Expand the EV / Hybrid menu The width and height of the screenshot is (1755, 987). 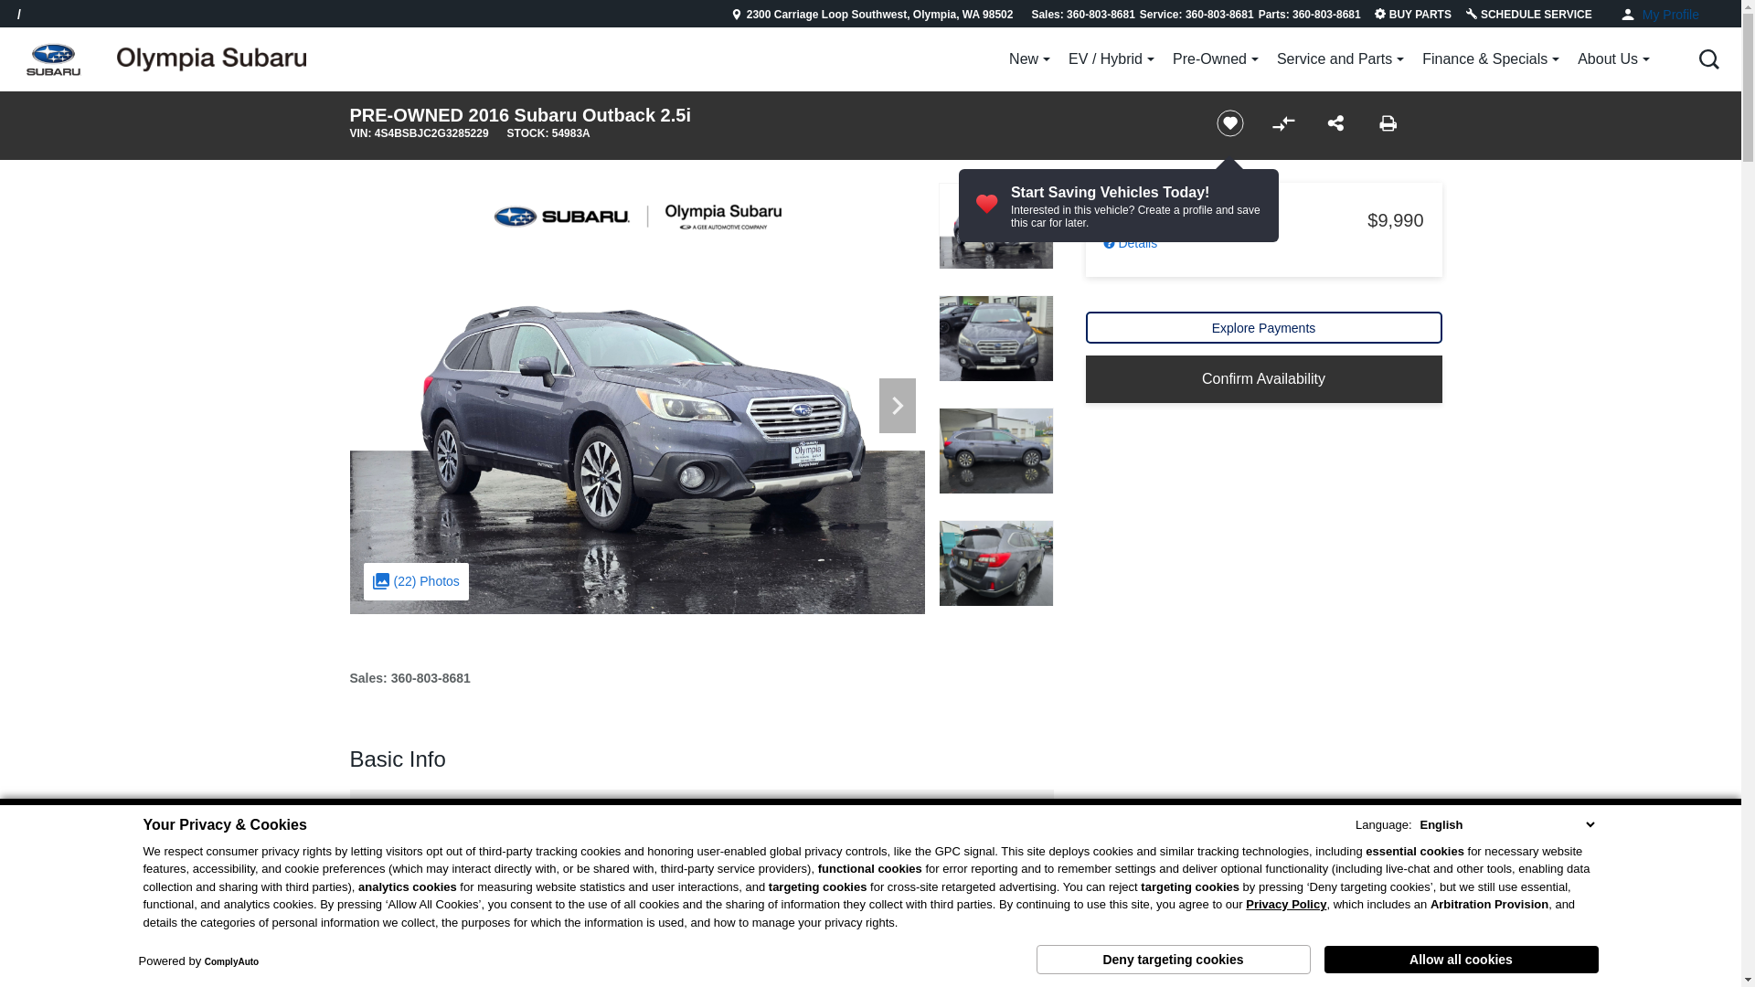pyautogui.click(x=1111, y=59)
